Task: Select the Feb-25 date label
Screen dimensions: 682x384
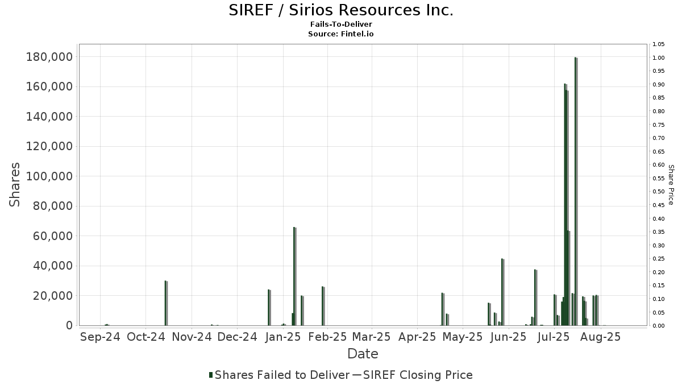Action: click(x=327, y=337)
